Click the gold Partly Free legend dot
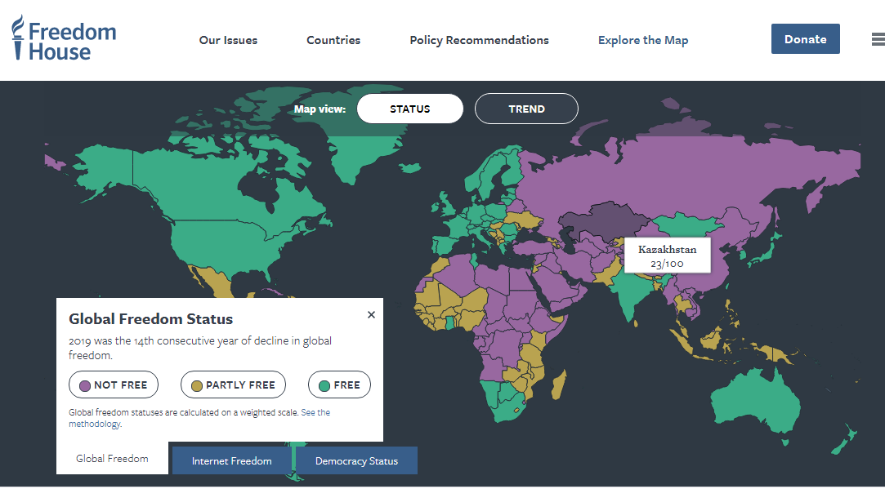This screenshot has width=885, height=489. [196, 386]
